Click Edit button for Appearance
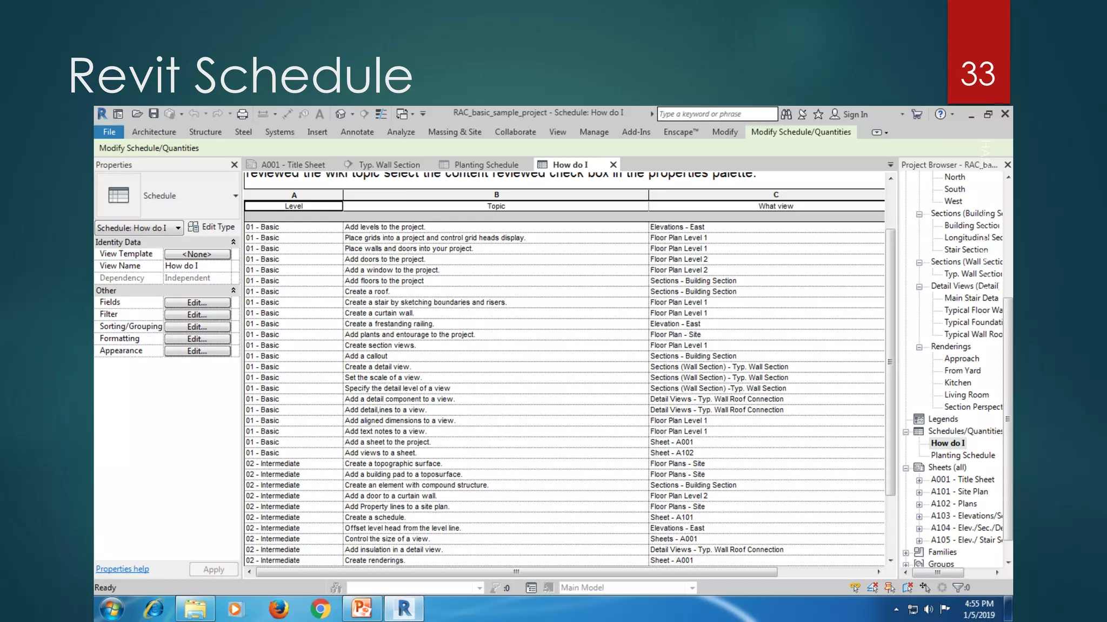This screenshot has width=1107, height=622. [197, 351]
